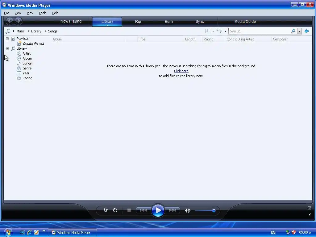Go back with the Back arrow
The height and width of the screenshot is (237, 316).
[x=10, y=21]
